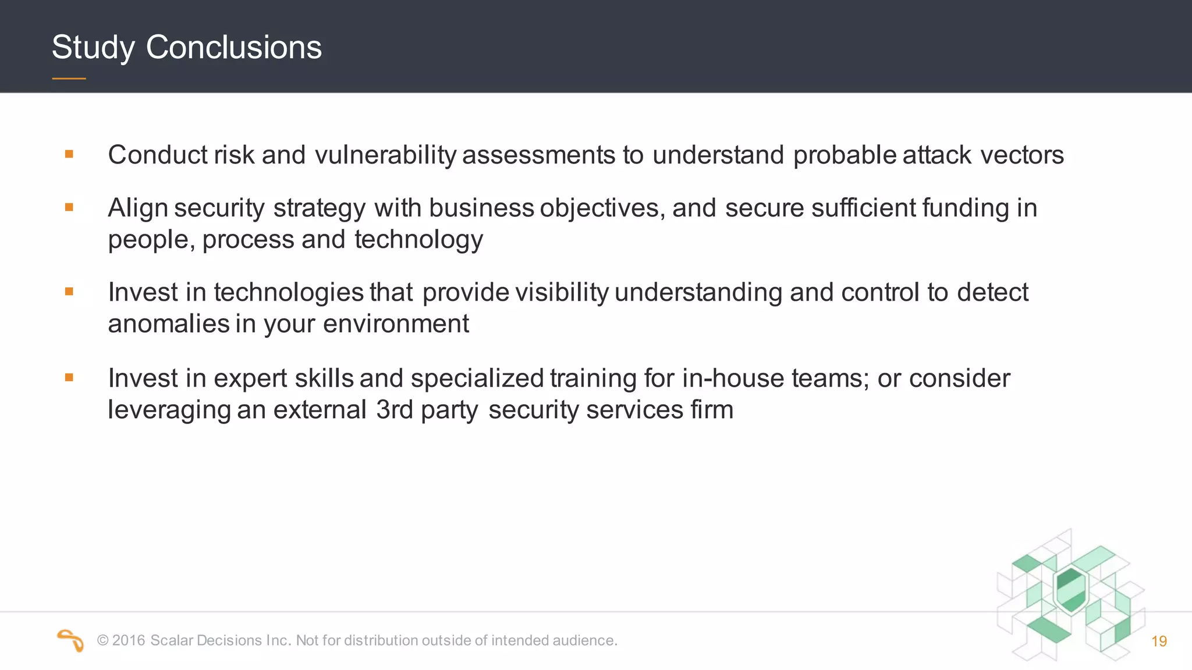Image resolution: width=1192 pixels, height=670 pixels.
Task: Click the line mentioning '3rd party security services firm'
Action: click(x=420, y=409)
